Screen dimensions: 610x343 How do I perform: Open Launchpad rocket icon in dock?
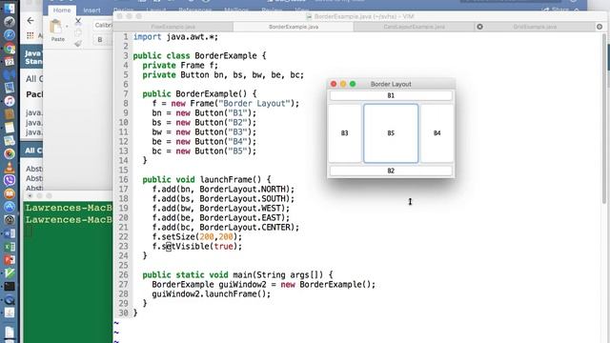(x=10, y=21)
